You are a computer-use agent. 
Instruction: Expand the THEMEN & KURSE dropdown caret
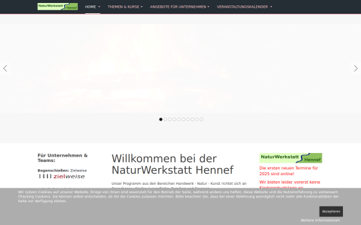point(141,7)
